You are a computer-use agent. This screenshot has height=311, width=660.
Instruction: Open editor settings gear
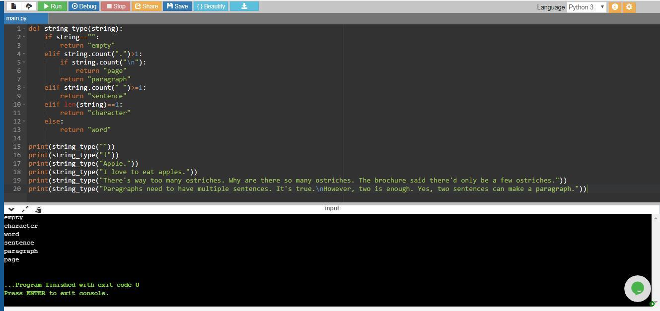point(629,7)
